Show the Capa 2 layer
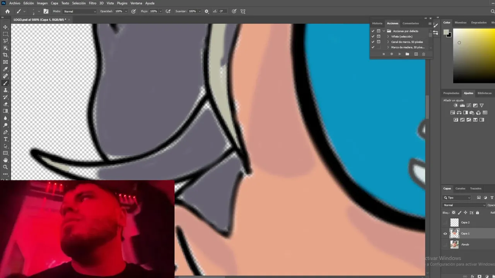 (x=445, y=222)
